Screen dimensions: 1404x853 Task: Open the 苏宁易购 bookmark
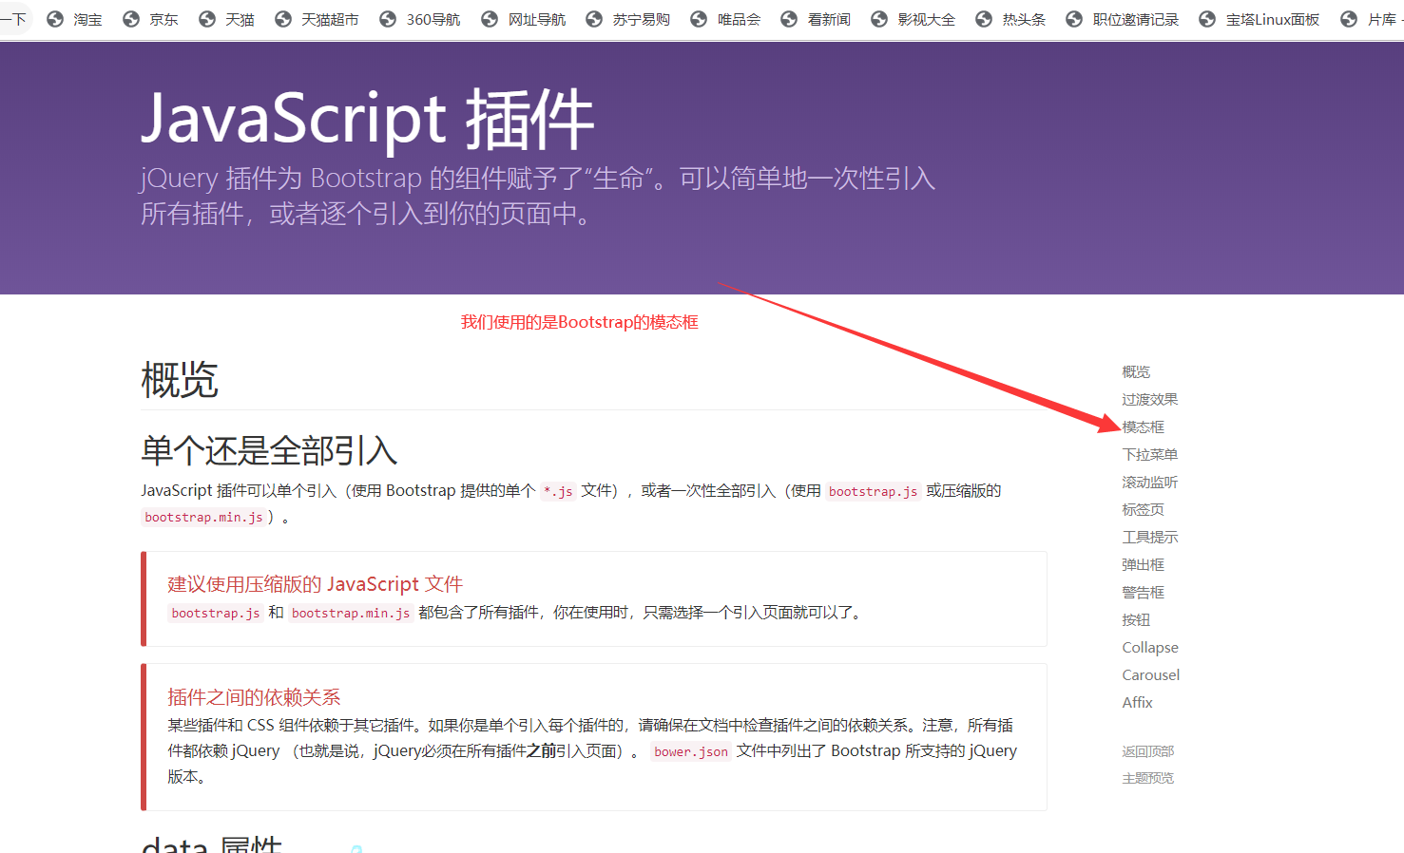(642, 19)
